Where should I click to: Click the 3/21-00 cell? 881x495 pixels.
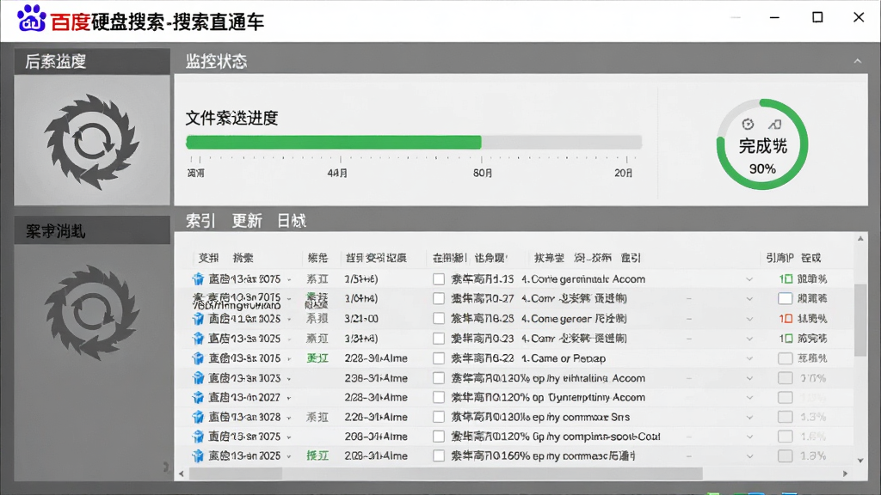361,319
